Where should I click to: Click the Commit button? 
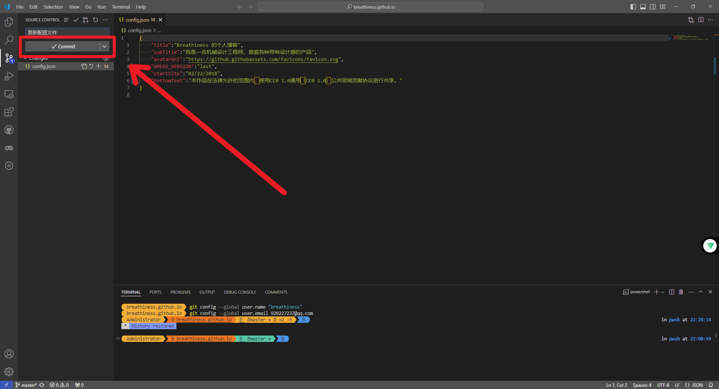(64, 46)
